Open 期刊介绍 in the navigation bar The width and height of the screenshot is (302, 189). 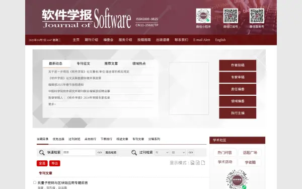92,40
